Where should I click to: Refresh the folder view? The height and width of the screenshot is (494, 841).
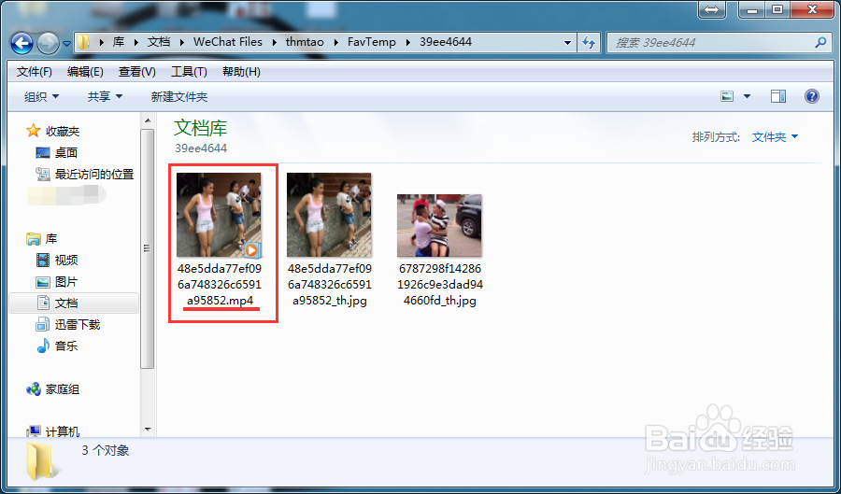(589, 43)
